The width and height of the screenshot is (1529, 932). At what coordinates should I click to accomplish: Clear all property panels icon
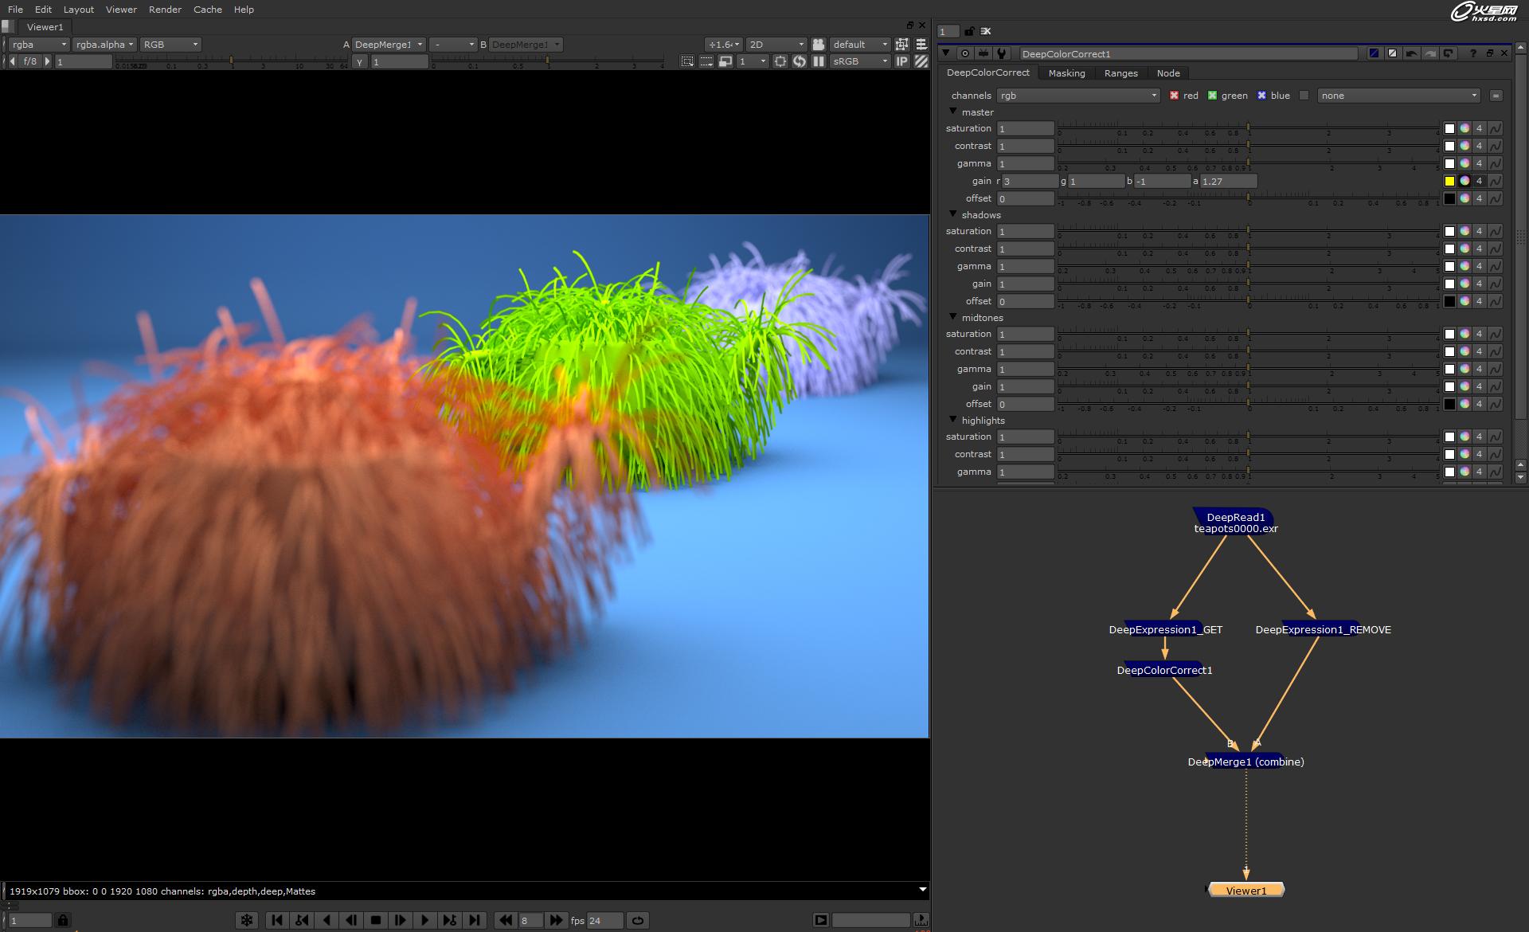(x=986, y=31)
